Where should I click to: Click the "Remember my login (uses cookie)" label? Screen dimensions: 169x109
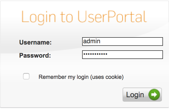[x=81, y=77]
